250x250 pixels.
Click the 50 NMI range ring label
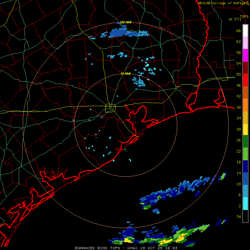(126, 74)
